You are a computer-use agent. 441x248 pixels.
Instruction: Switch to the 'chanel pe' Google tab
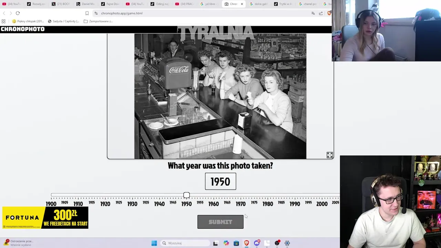[308, 4]
